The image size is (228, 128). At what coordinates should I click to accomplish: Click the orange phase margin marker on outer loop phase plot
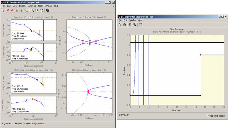31,50
